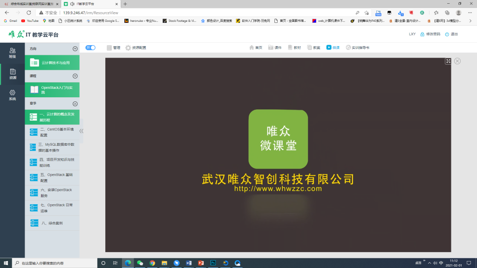Open 修改密码 change password
The image size is (477, 268).
coord(430,34)
